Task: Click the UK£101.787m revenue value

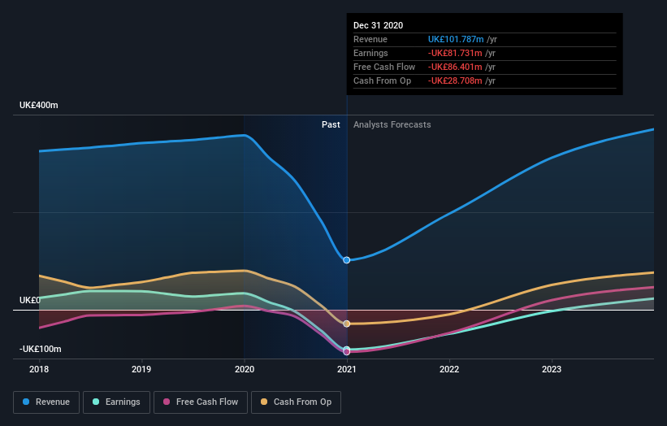Action: tap(456, 39)
